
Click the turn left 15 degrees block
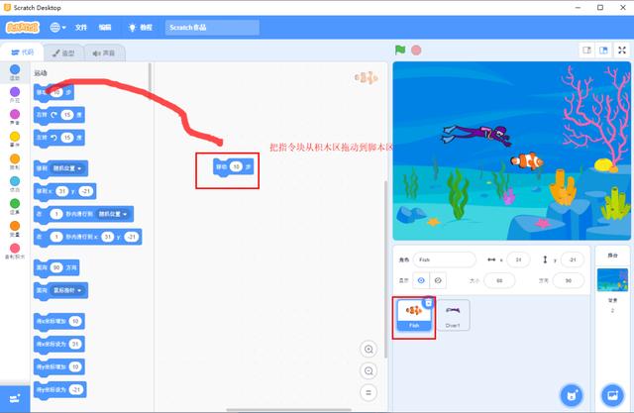click(59, 138)
